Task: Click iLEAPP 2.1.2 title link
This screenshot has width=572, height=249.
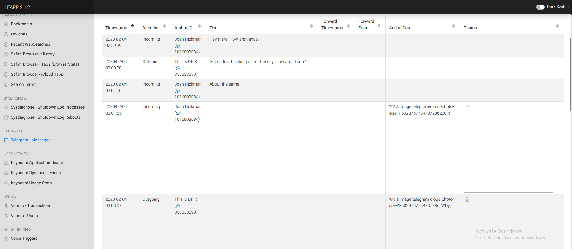Action: [x=17, y=7]
